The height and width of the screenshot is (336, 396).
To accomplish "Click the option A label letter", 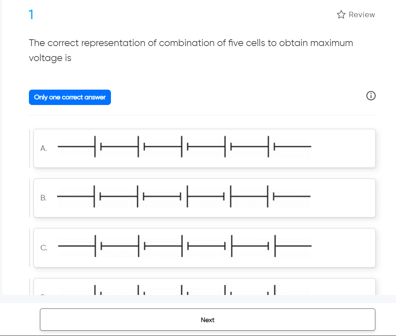I will (x=44, y=148).
